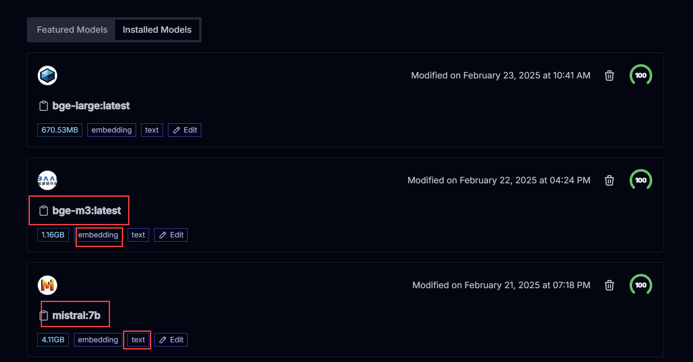Screen dimensions: 693x362
Task: Switch to the Featured Models tab
Action: tap(72, 30)
